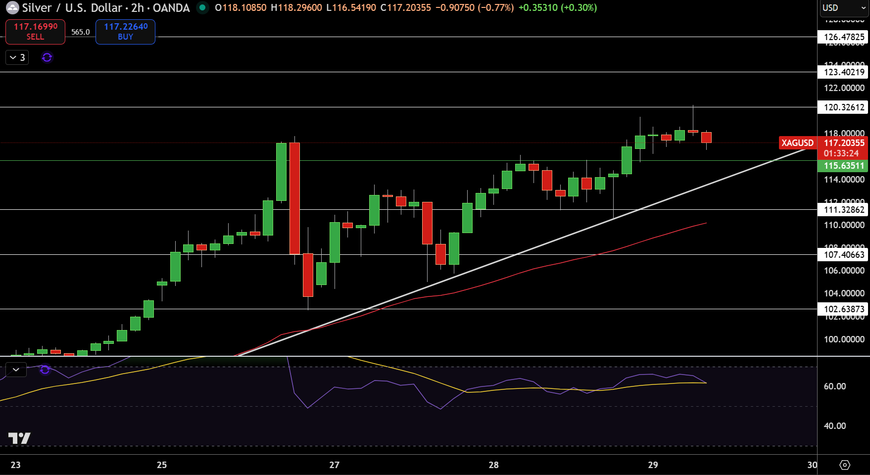Click date 29 on the time axis

pos(653,465)
